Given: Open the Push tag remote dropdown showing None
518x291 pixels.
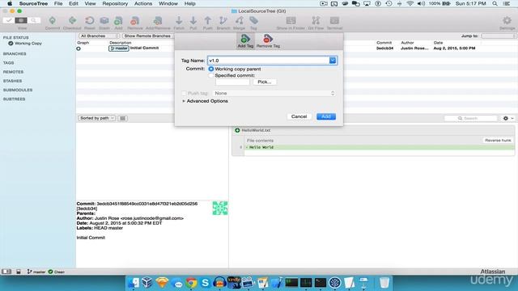Looking at the screenshot, I should click(274, 94).
